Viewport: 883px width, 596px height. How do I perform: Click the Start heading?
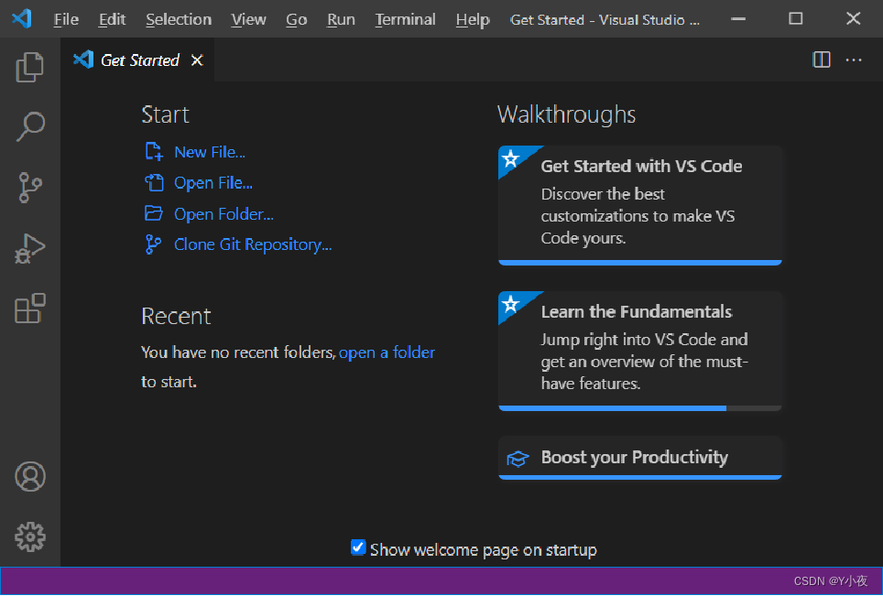tap(165, 114)
